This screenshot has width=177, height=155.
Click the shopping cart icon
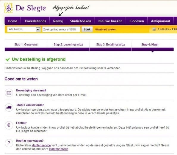pos(154,29)
